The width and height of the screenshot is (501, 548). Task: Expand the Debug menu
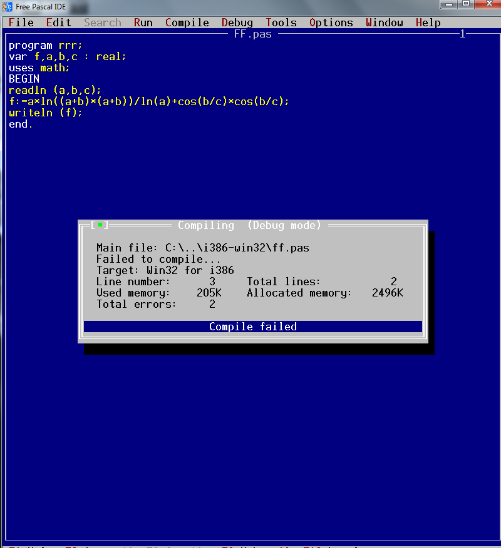tap(237, 23)
